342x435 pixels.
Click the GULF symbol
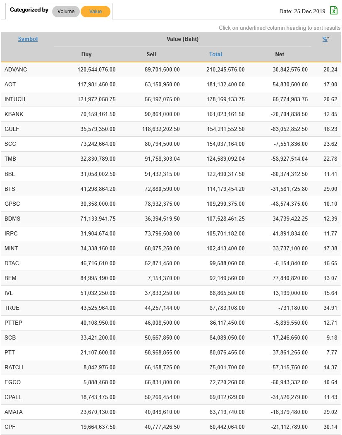point(12,129)
